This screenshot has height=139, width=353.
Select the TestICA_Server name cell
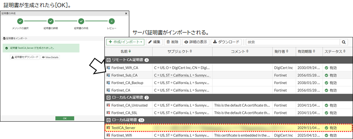(129, 128)
